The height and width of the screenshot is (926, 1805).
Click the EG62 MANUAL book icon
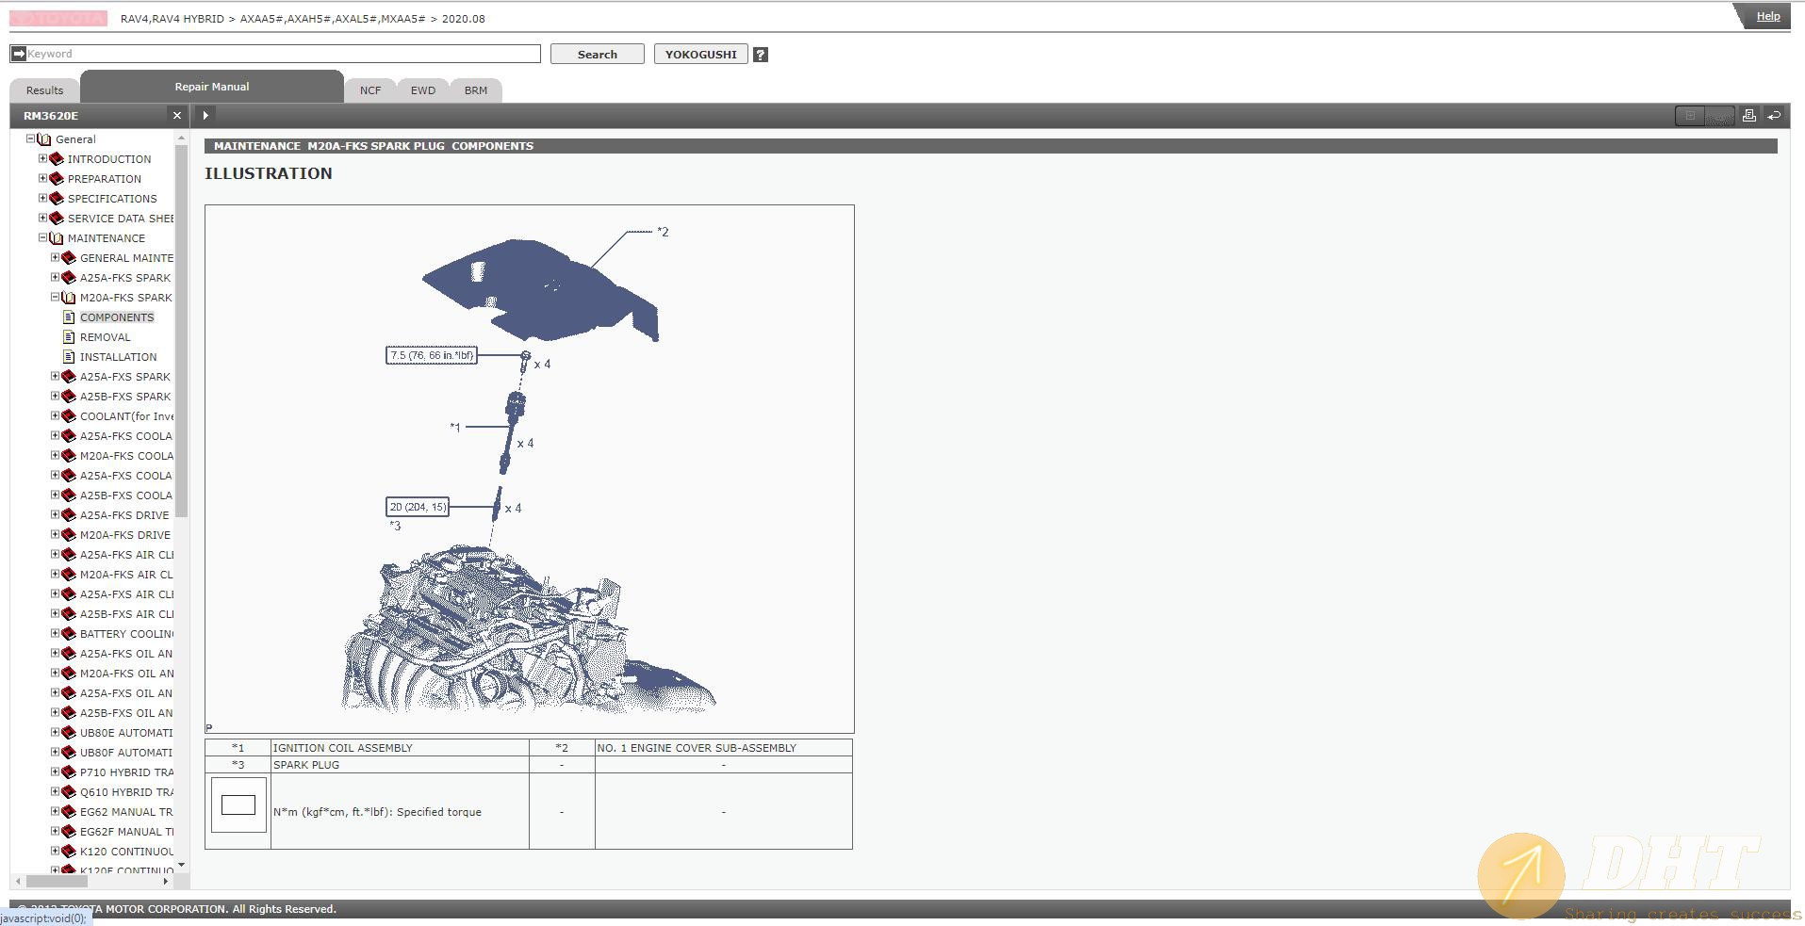pos(68,812)
